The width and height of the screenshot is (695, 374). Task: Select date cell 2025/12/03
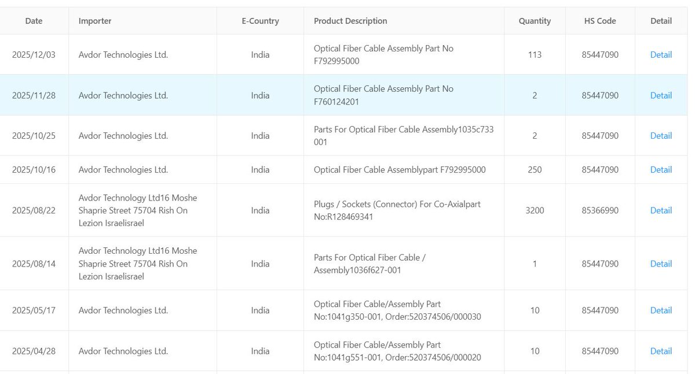click(x=34, y=55)
